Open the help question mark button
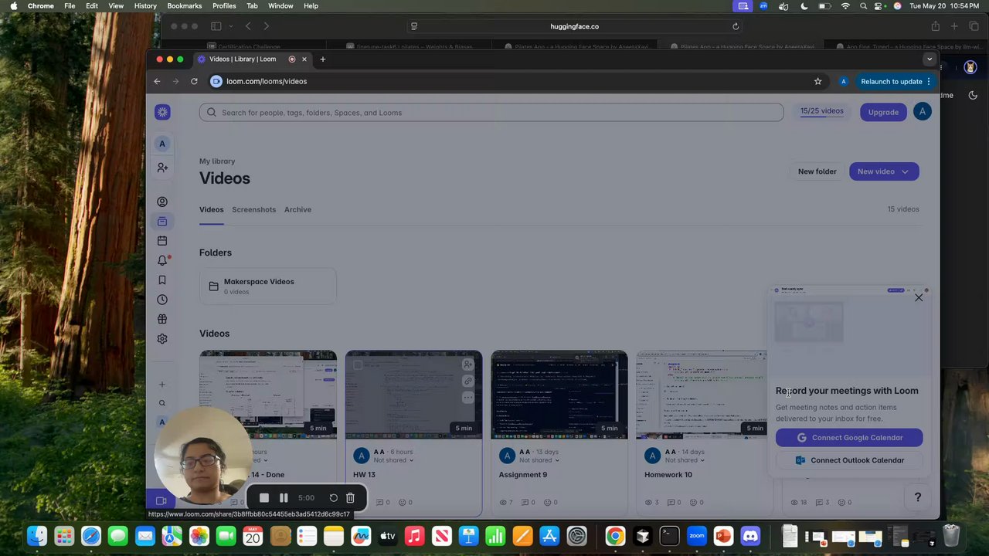Viewport: 989px width, 556px height. pyautogui.click(x=918, y=497)
